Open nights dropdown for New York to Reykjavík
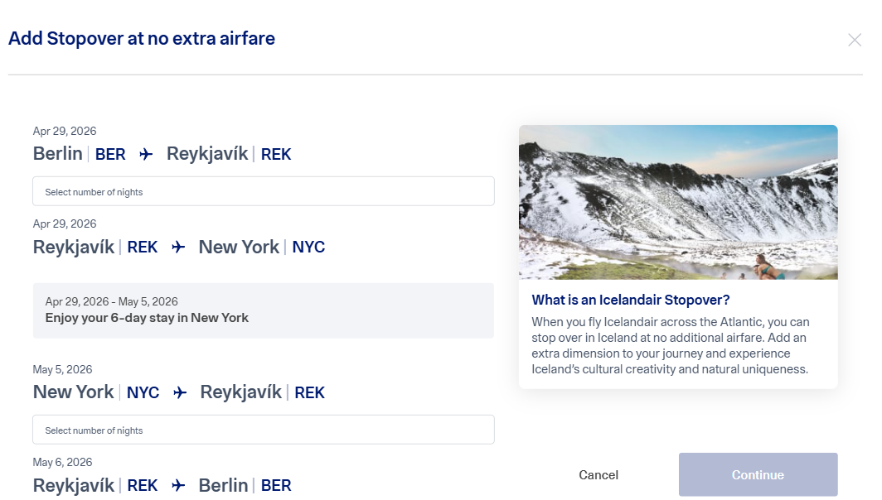Viewport: 882px width, 500px height. (x=264, y=430)
